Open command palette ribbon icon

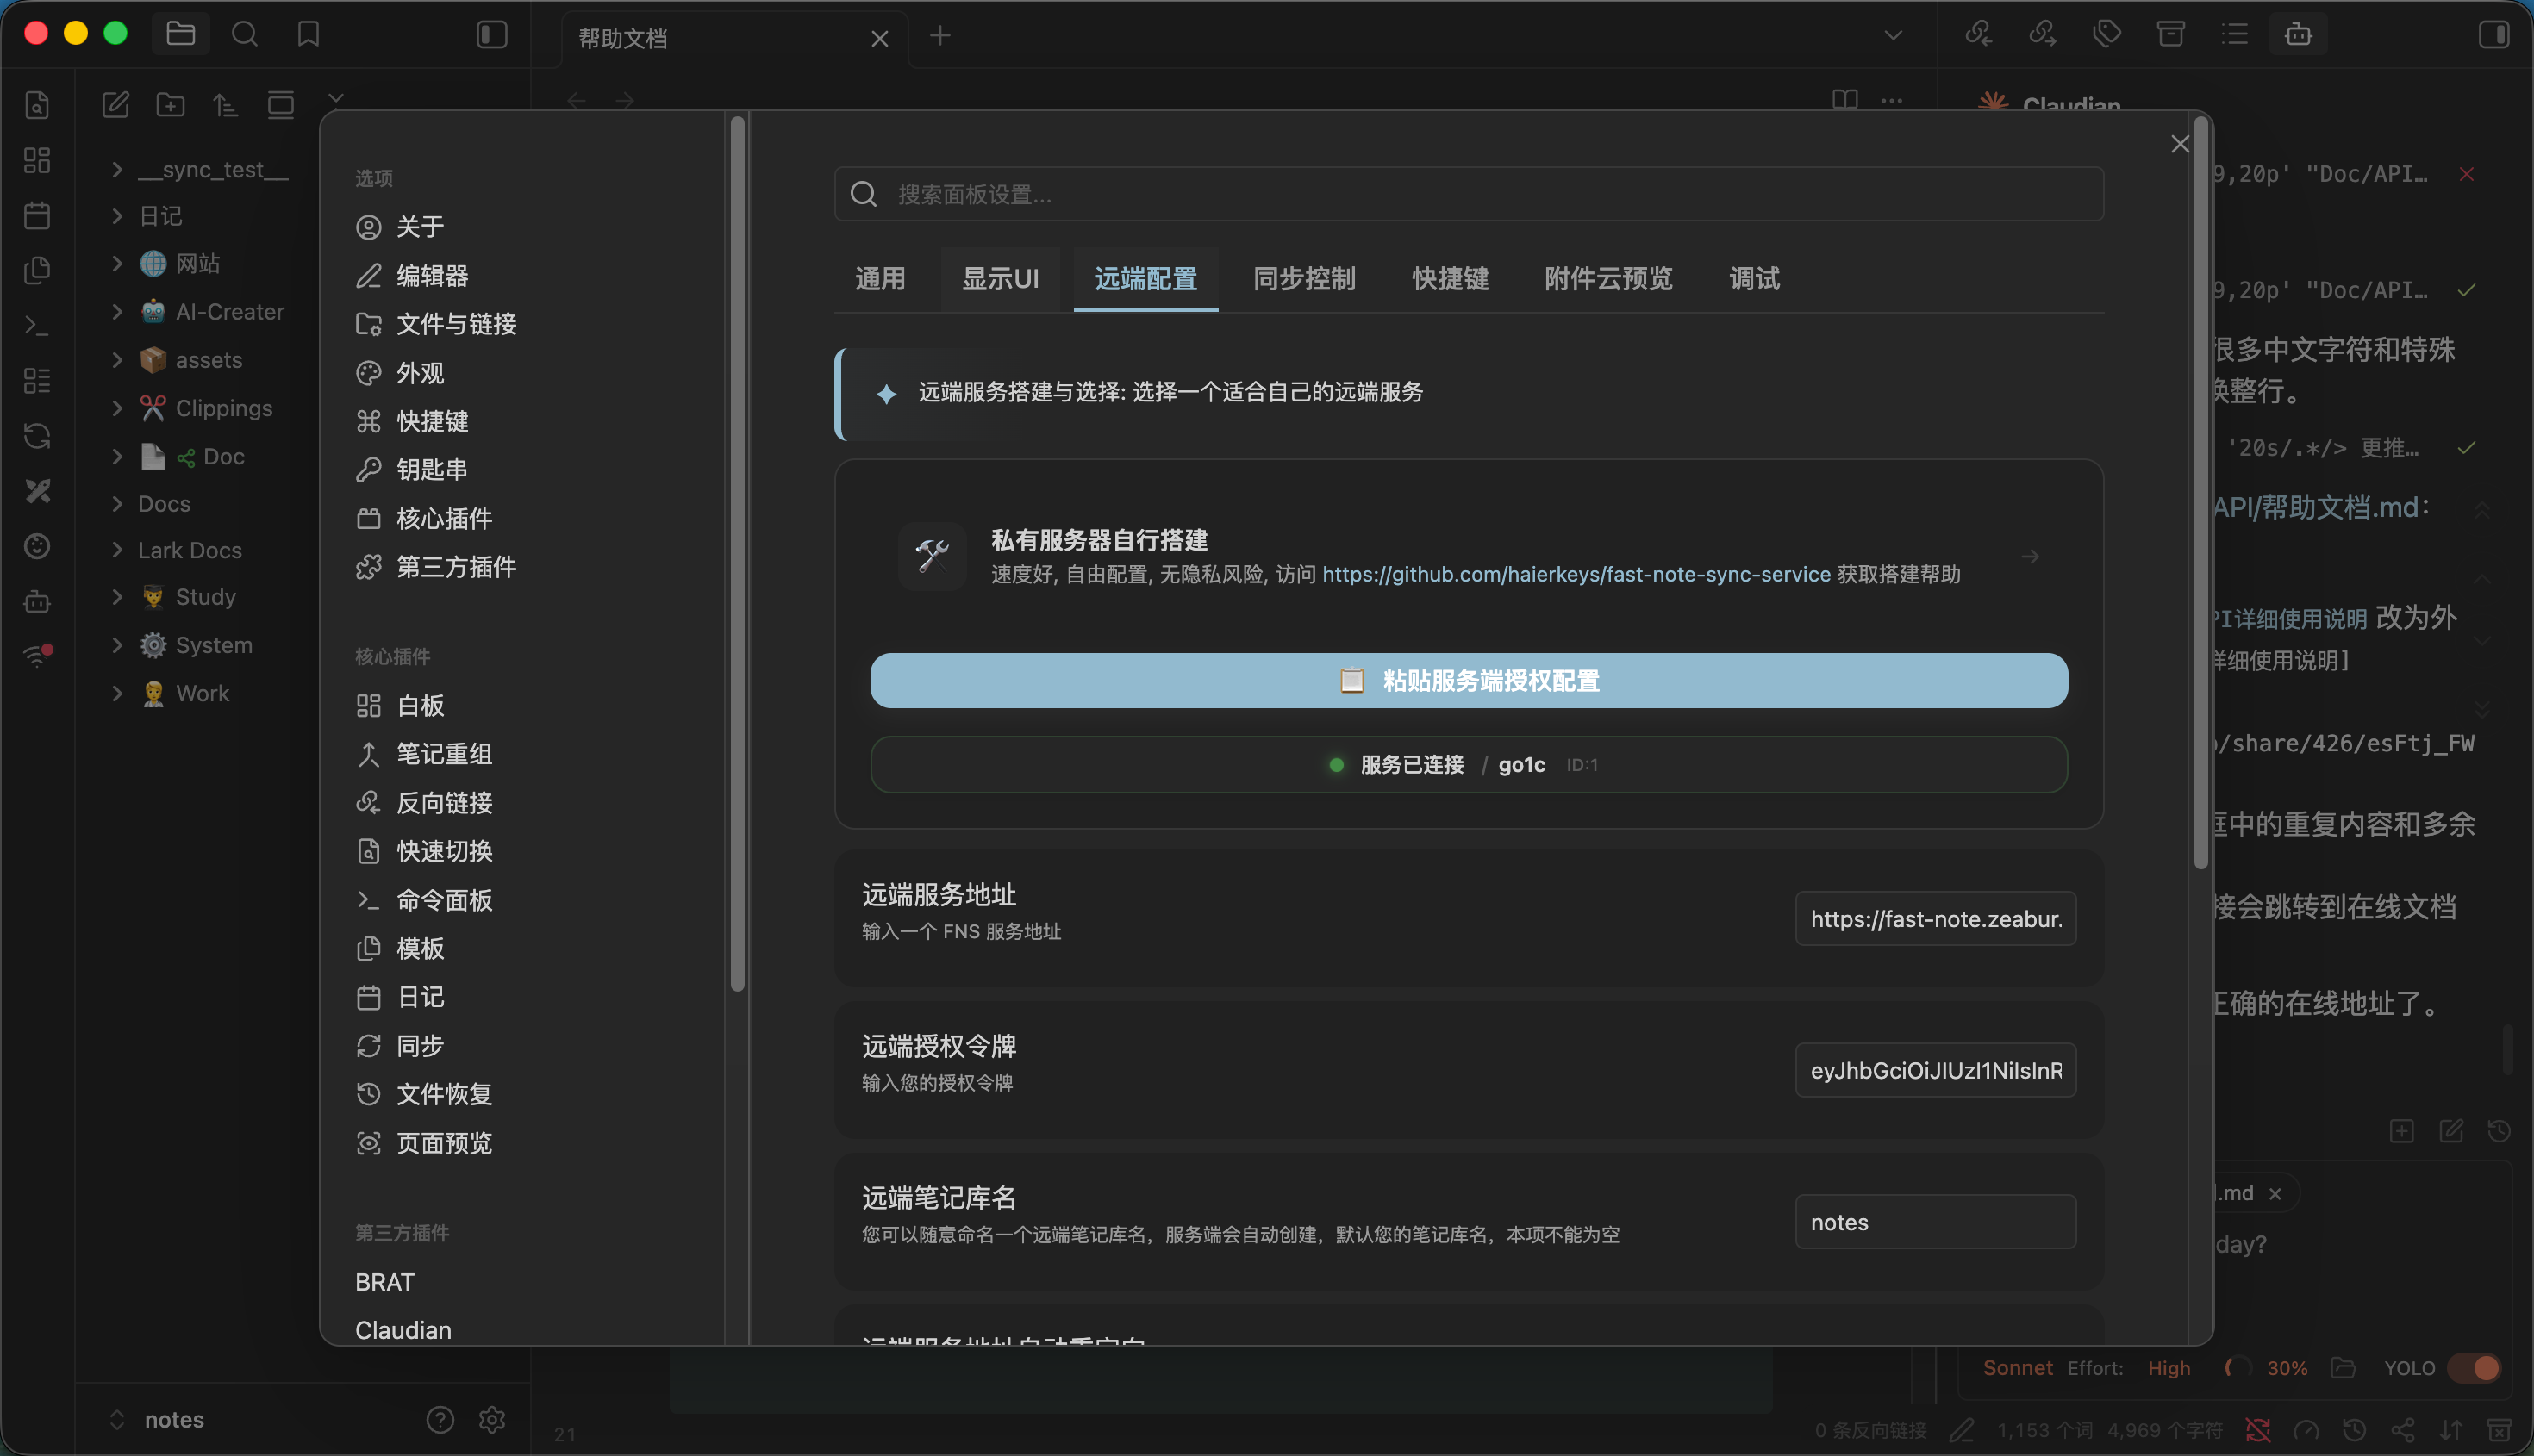pyautogui.click(x=37, y=325)
